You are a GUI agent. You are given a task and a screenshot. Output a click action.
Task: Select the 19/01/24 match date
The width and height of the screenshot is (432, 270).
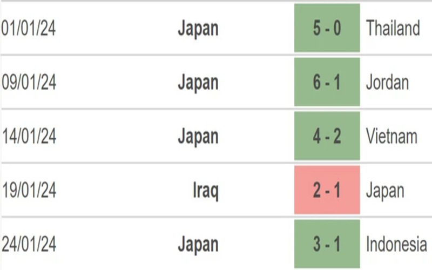29,190
